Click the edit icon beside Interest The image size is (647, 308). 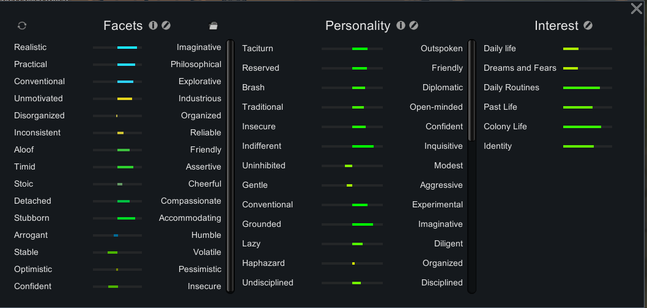pos(588,26)
